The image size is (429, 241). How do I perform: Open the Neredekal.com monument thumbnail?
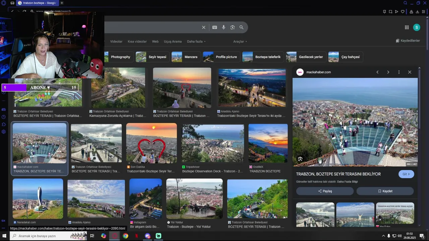[x=38, y=199]
